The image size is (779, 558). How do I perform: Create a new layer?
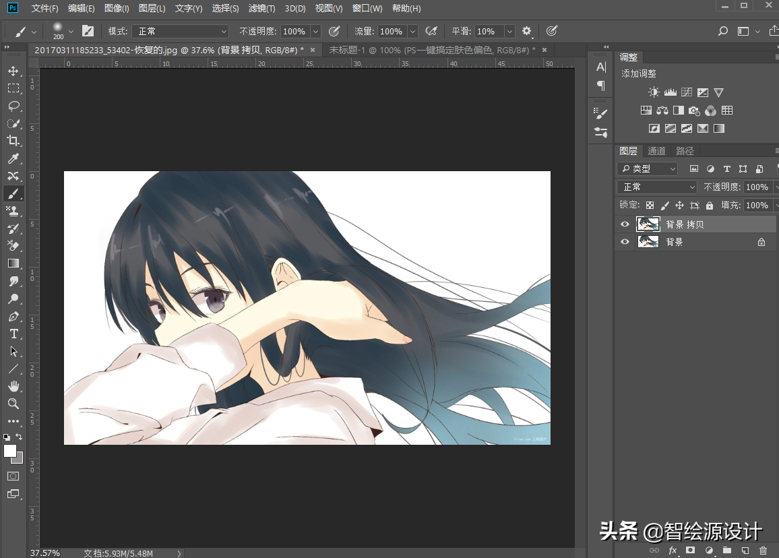tap(745, 550)
